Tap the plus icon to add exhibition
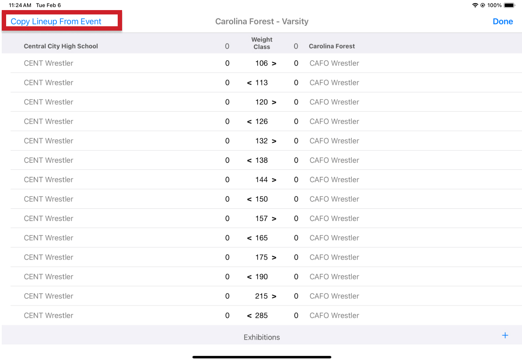 [505, 336]
